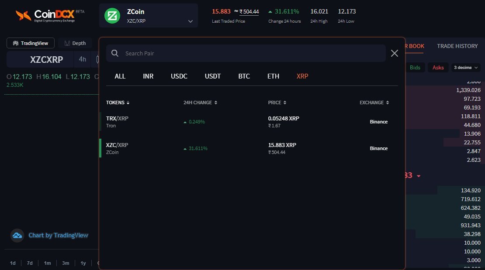
Task: Show only Asks in order book
Action: [438, 67]
